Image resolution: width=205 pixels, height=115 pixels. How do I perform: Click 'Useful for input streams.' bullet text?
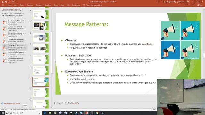coord(83,79)
